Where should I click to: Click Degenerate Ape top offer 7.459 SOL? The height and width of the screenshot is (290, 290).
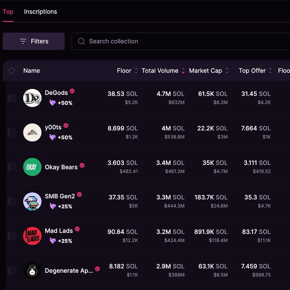click(256, 266)
